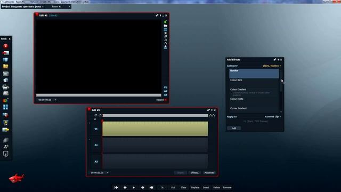Click the Replace button in transport bar
This screenshot has height=192, width=341.
pyautogui.click(x=195, y=187)
